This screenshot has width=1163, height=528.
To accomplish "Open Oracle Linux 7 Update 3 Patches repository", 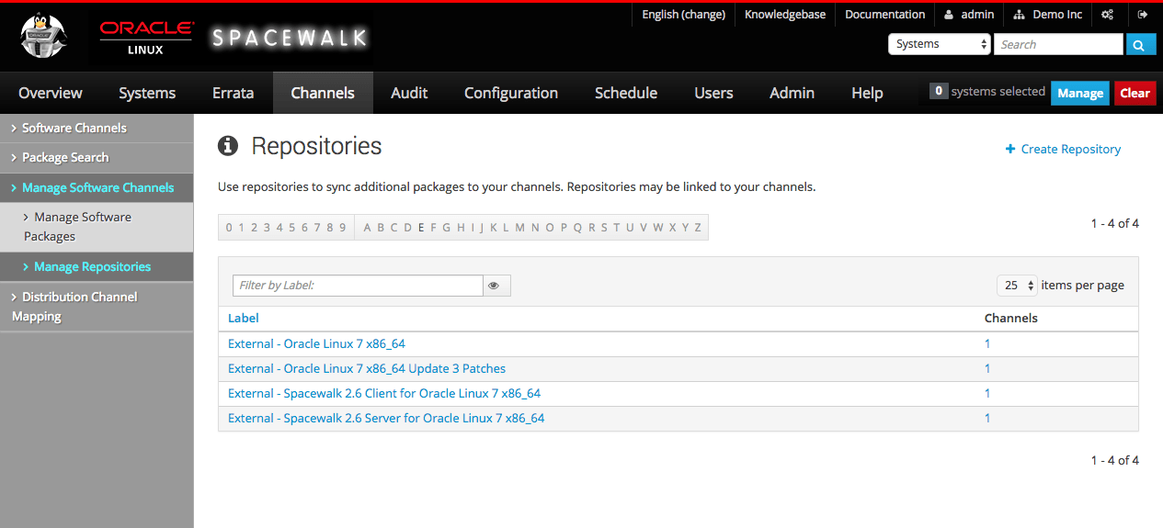I will [367, 368].
